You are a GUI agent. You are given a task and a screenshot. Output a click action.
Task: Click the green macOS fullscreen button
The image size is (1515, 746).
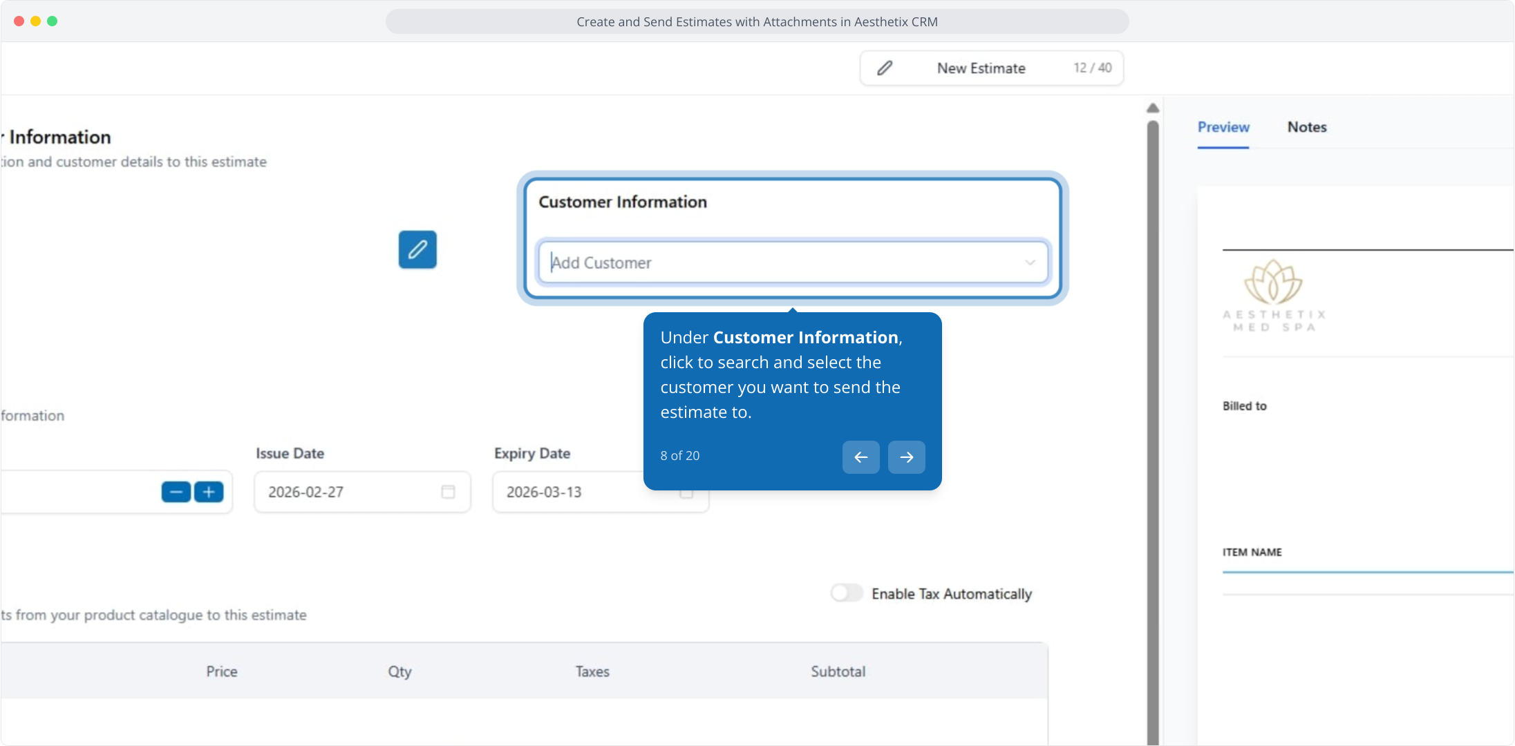53,21
